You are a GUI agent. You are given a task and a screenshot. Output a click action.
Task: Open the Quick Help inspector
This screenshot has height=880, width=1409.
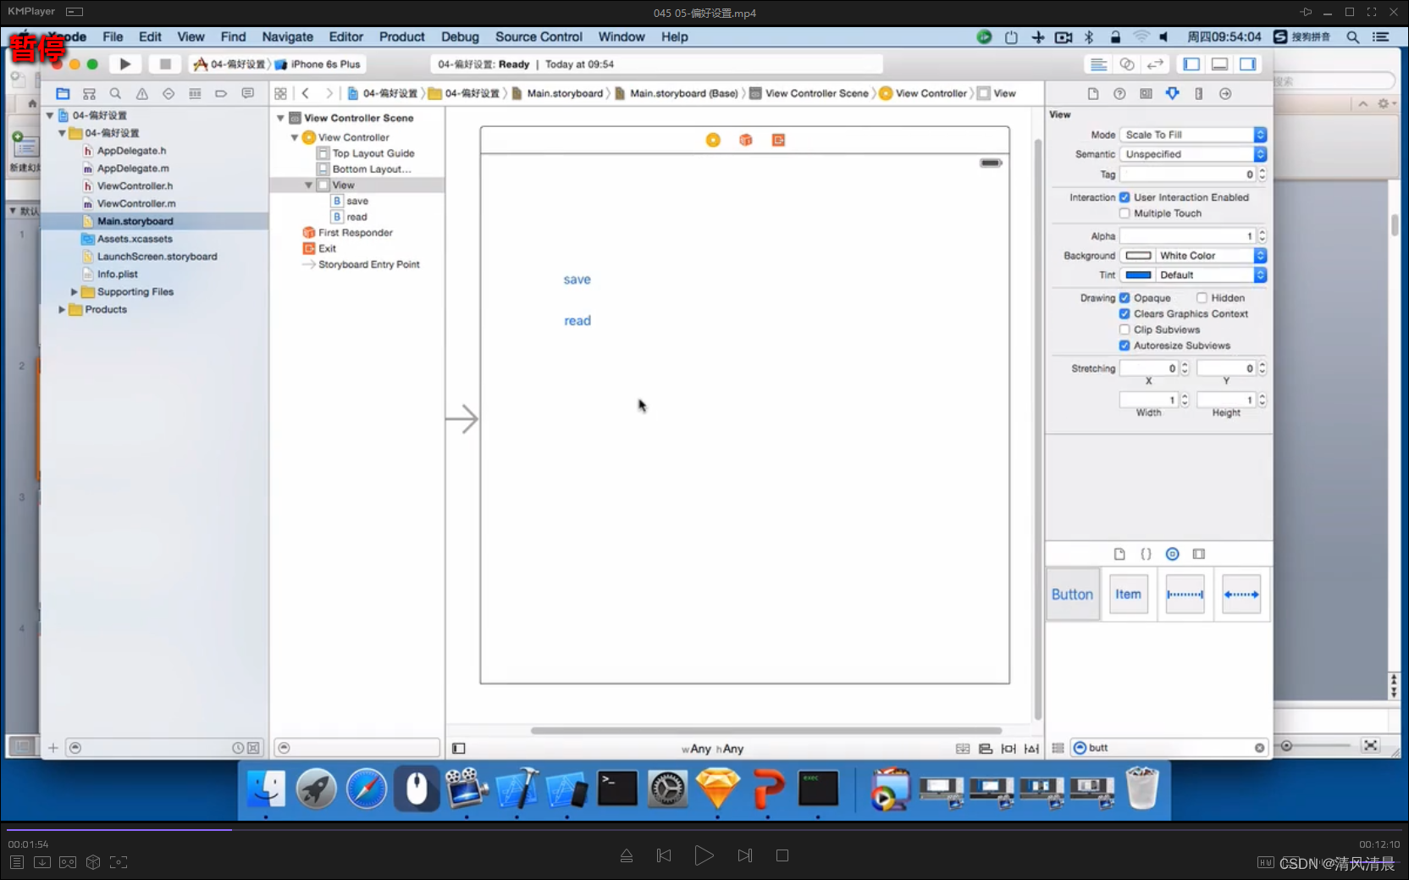[1119, 94]
